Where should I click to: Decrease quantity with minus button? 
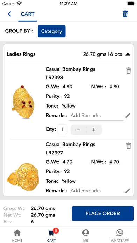[x=78, y=130]
